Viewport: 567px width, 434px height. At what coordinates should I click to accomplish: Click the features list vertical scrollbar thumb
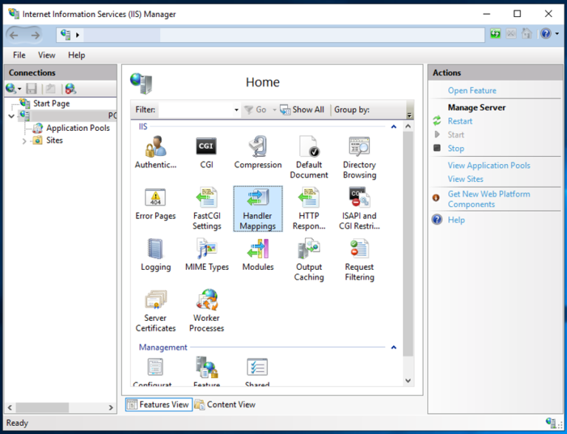[408, 243]
